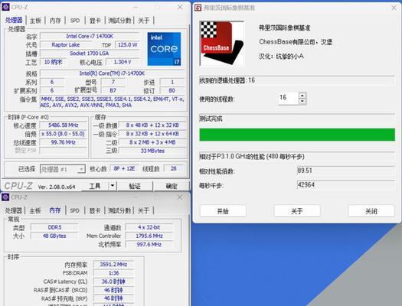Switch to 处理器 tab in lower CPU-Z window
The width and height of the screenshot is (402, 306).
coord(14,210)
